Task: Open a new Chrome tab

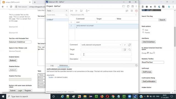Action: tap(35, 2)
